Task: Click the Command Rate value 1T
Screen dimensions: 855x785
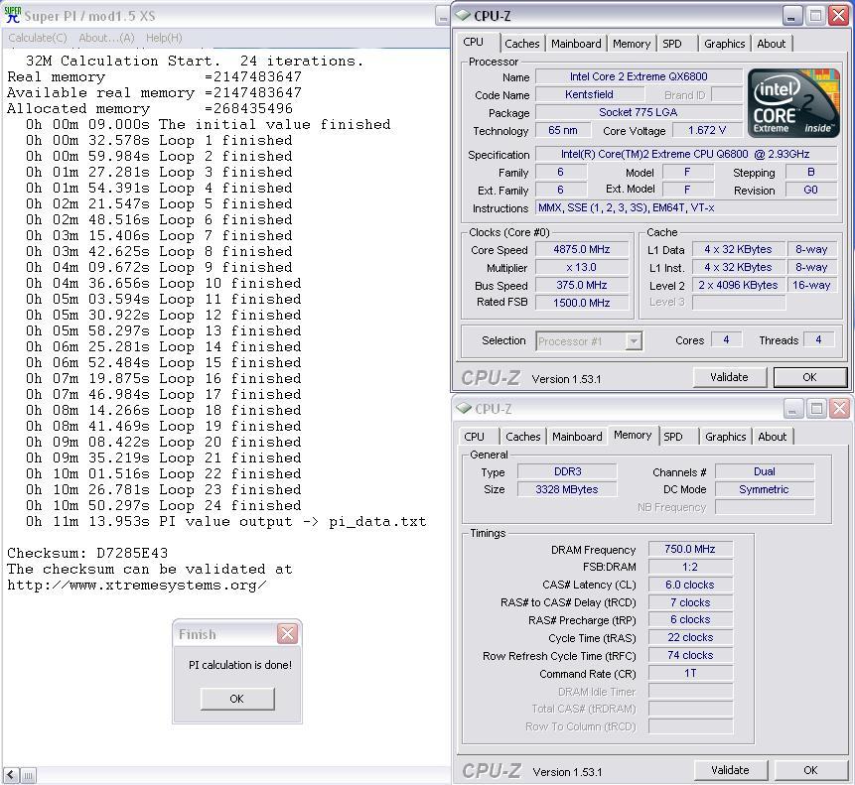Action: click(x=690, y=673)
